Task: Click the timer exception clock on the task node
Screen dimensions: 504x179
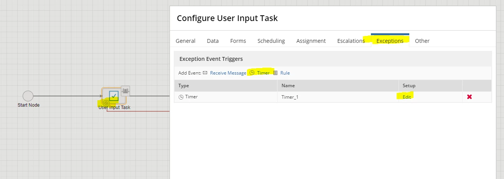Action: (x=107, y=103)
